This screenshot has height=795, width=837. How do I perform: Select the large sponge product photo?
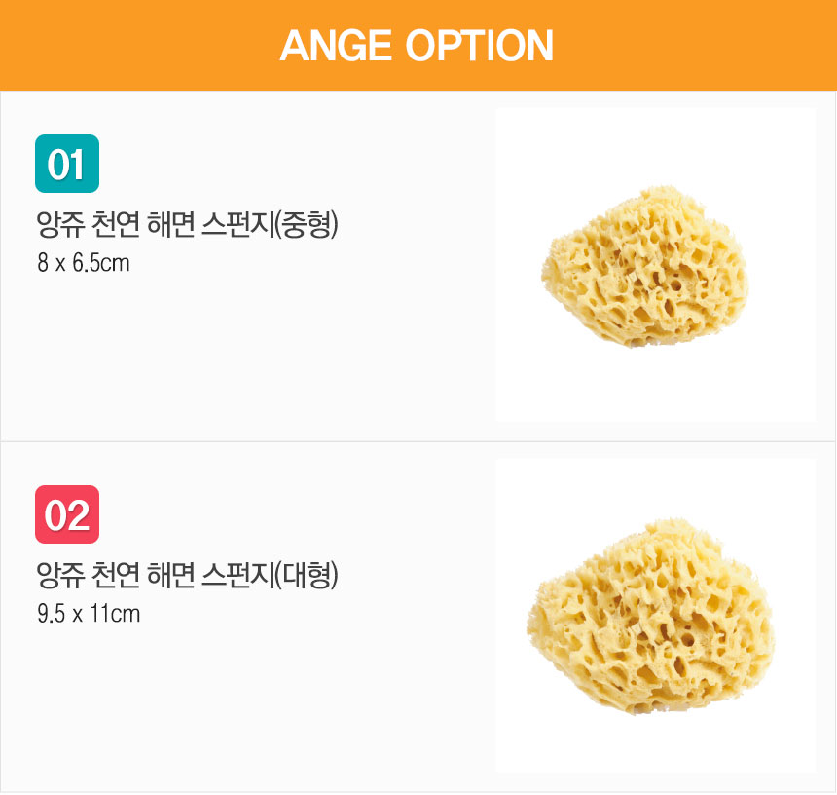point(655,616)
